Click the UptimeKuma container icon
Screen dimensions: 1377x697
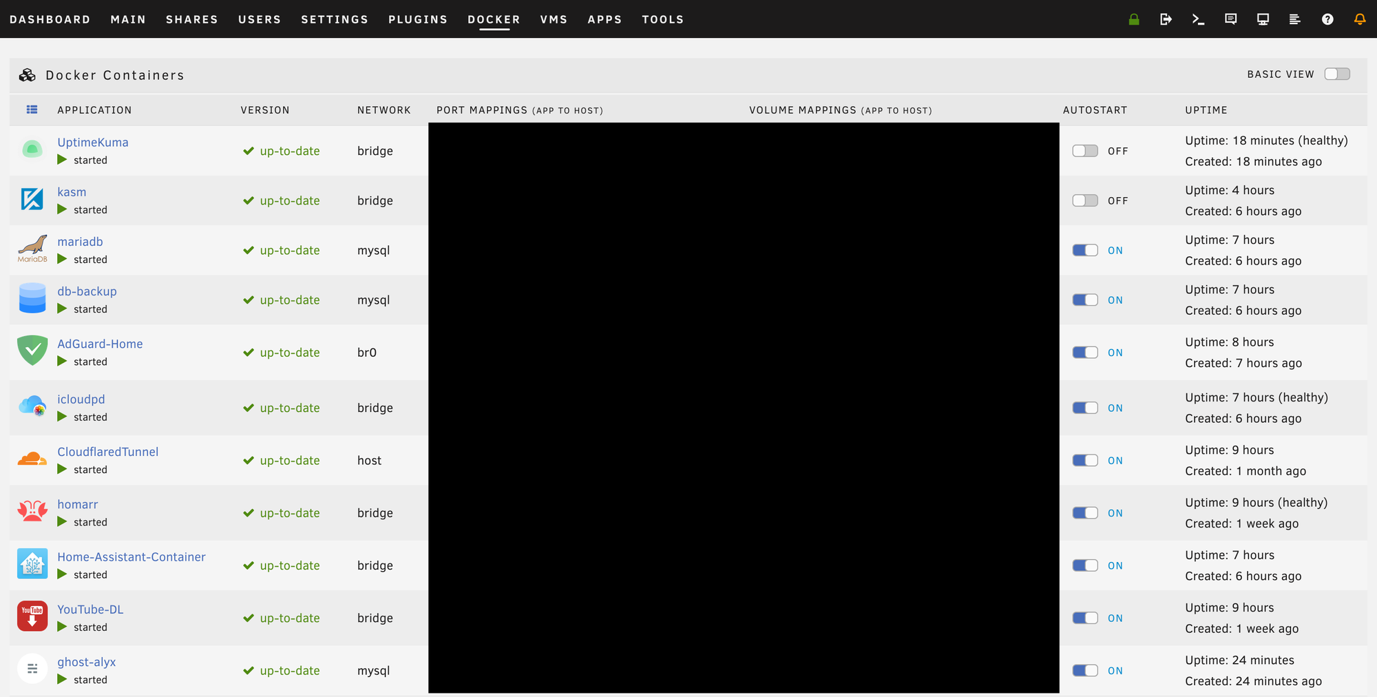tap(32, 149)
